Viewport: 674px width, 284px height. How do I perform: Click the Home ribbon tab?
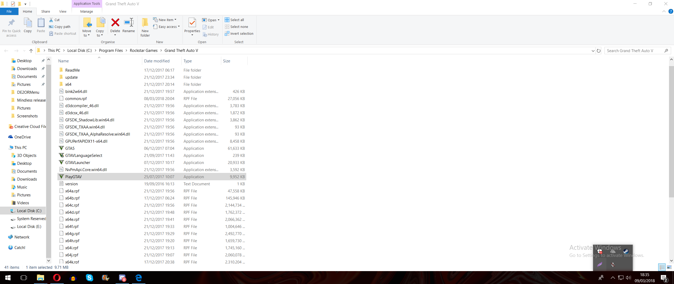pyautogui.click(x=27, y=11)
